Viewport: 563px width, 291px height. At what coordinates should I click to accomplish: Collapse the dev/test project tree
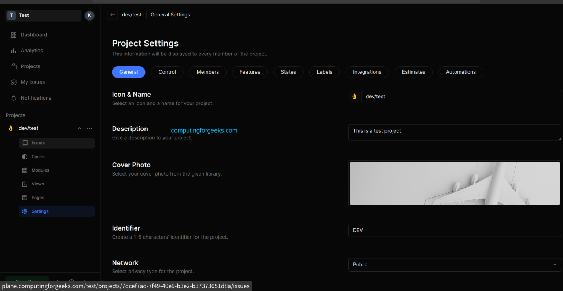(79, 128)
